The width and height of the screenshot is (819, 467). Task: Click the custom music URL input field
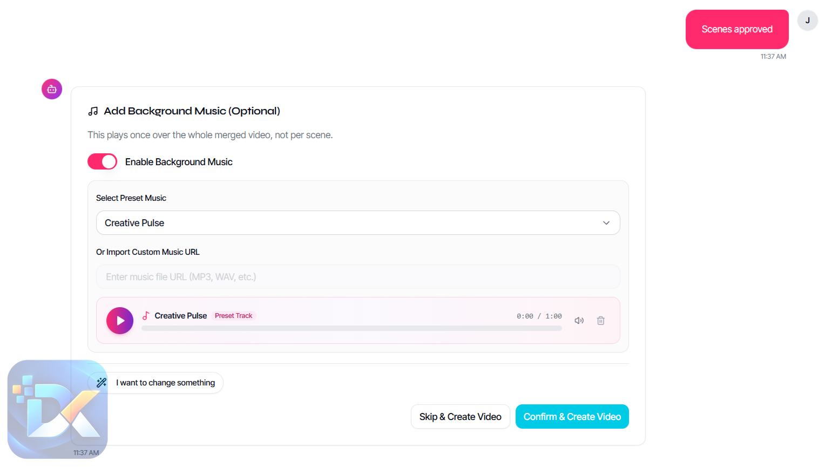[x=358, y=277]
